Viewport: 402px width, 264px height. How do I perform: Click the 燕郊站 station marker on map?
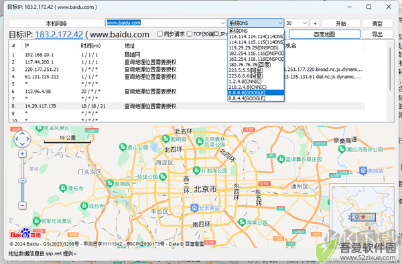coord(363,170)
